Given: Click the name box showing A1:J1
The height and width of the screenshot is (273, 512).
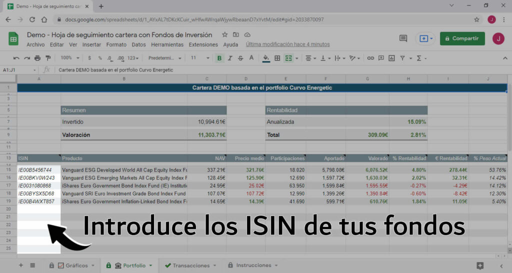Looking at the screenshot, I should click(x=19, y=70).
